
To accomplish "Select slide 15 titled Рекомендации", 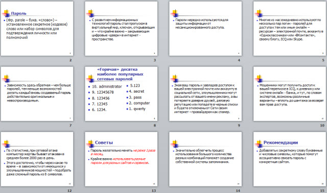I will [x=290, y=159].
